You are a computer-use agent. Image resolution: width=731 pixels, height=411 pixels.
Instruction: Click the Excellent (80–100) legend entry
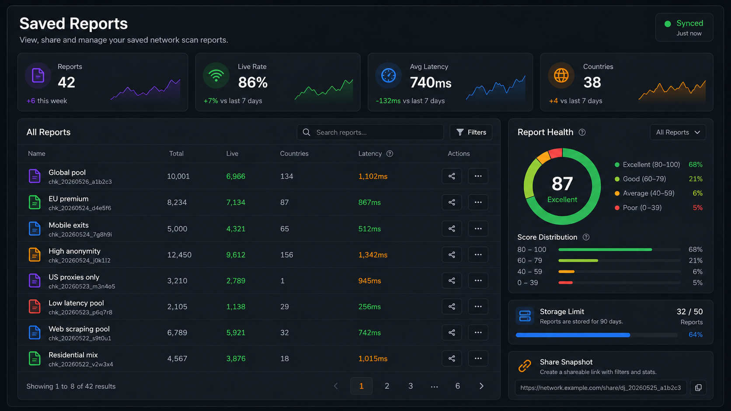(x=658, y=165)
